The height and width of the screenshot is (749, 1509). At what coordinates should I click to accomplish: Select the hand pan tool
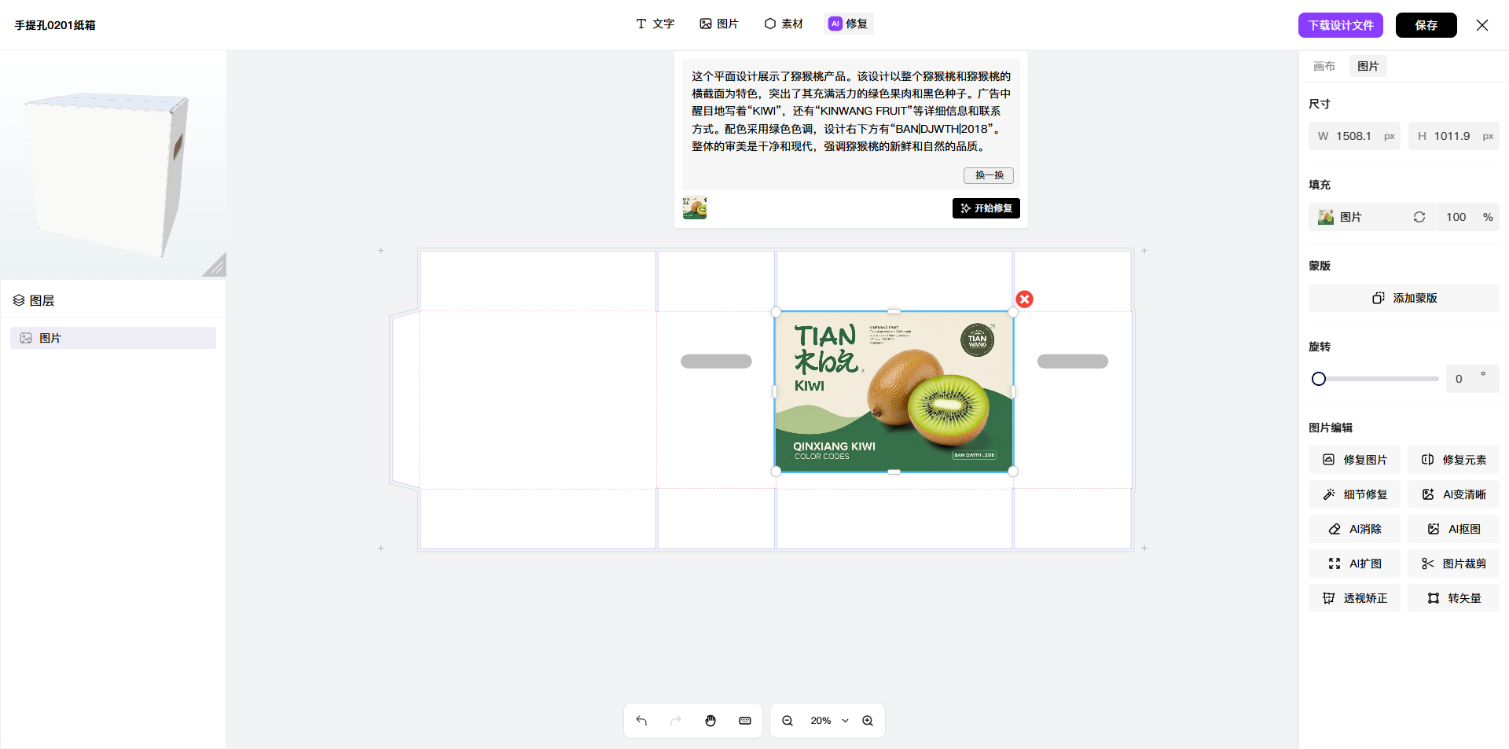(710, 721)
